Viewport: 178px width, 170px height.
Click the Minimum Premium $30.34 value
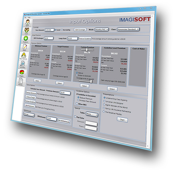click(41, 50)
